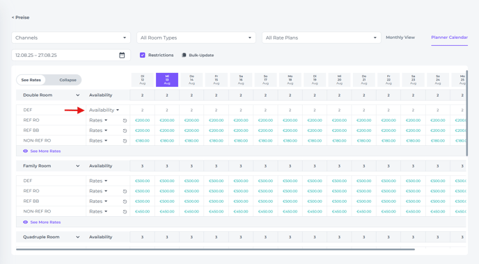This screenshot has width=479, height=264.
Task: Select the Di 12 Aug column header
Action: (142, 80)
